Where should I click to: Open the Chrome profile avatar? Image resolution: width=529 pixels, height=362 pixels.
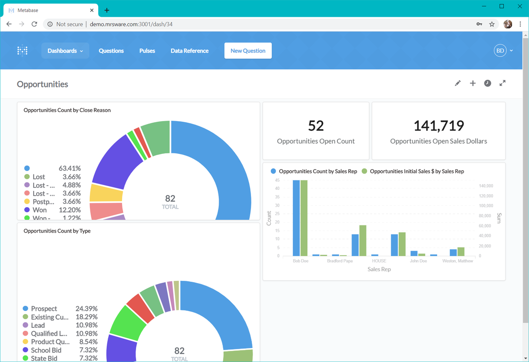[x=507, y=24]
